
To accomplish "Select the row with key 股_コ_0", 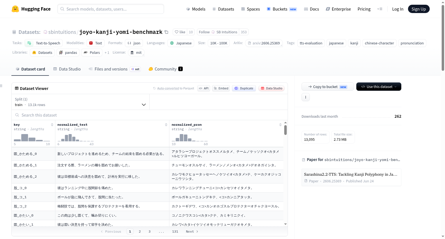I will click(x=147, y=188).
